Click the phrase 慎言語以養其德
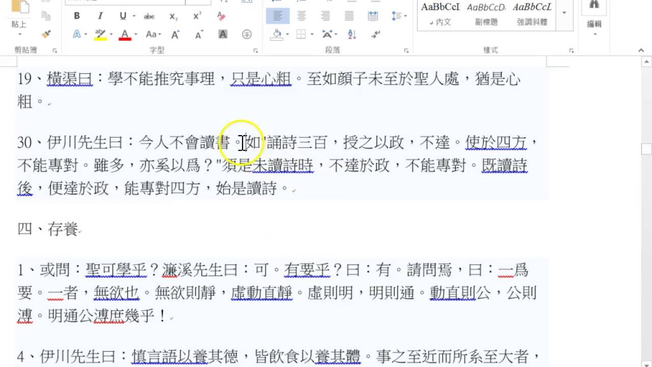 point(184,356)
